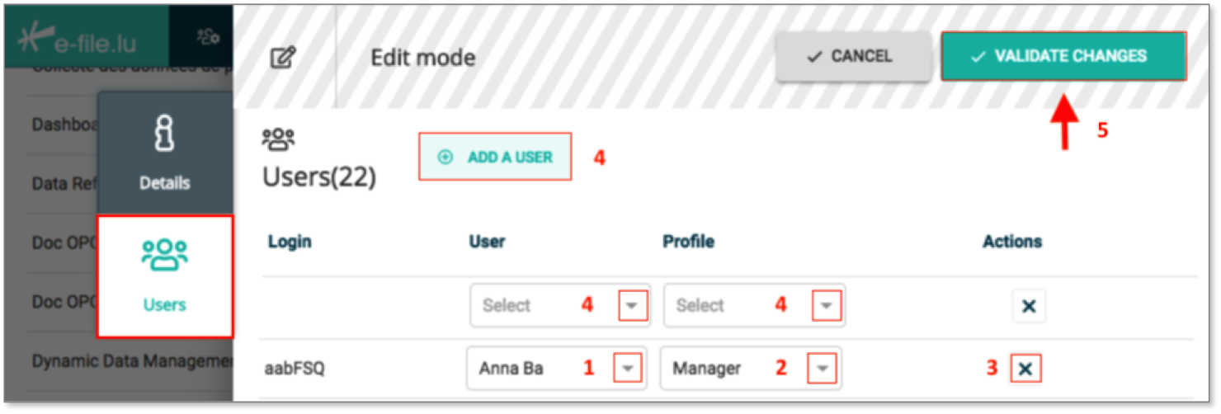Open the Anna Ba user dropdown

click(629, 369)
